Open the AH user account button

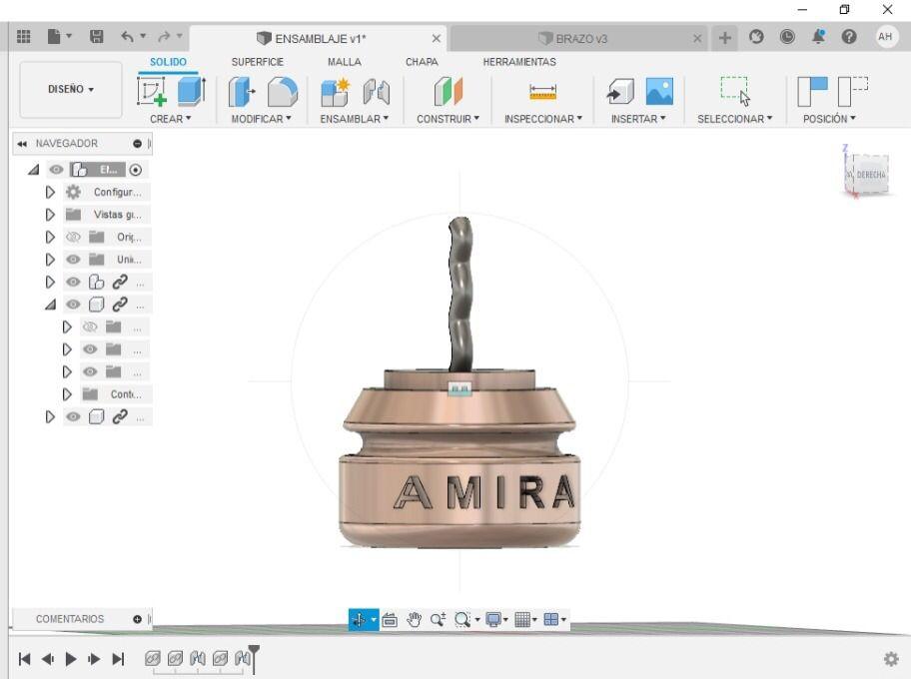point(885,37)
